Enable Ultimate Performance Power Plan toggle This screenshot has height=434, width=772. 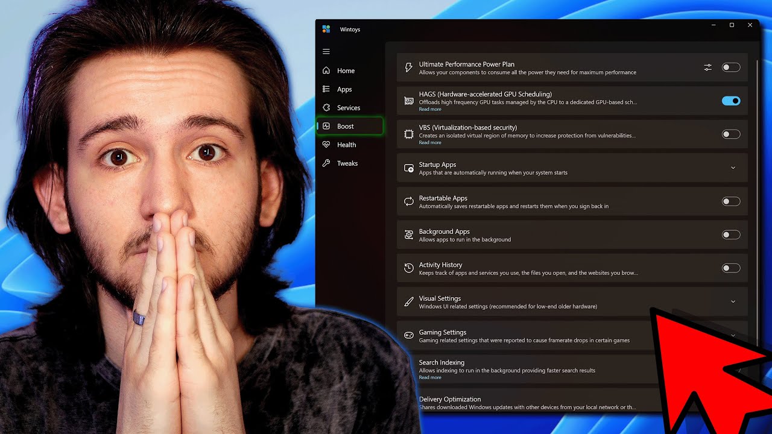(x=731, y=68)
